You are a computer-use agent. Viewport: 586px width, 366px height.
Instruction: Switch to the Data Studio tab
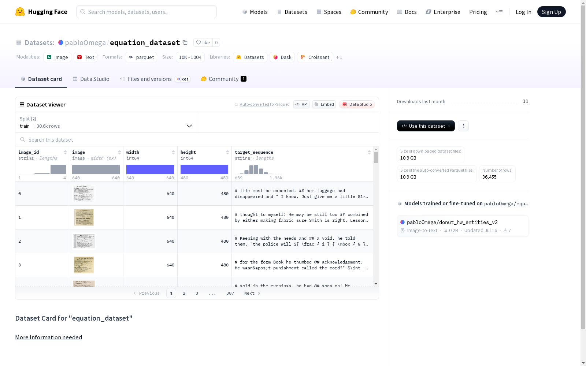coord(91,79)
